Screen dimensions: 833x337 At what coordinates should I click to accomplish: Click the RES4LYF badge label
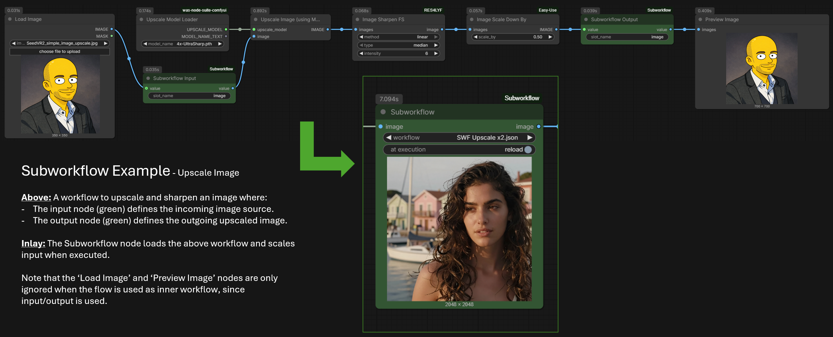point(433,10)
